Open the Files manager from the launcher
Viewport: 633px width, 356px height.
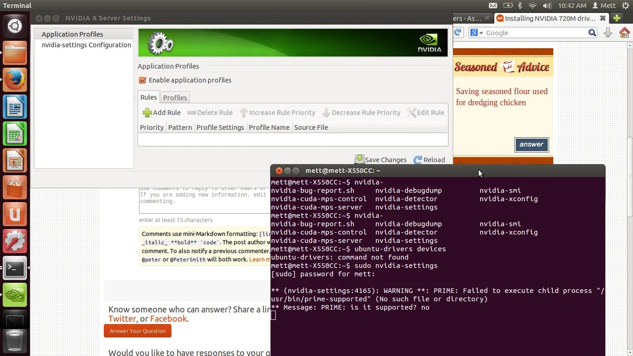[x=15, y=53]
